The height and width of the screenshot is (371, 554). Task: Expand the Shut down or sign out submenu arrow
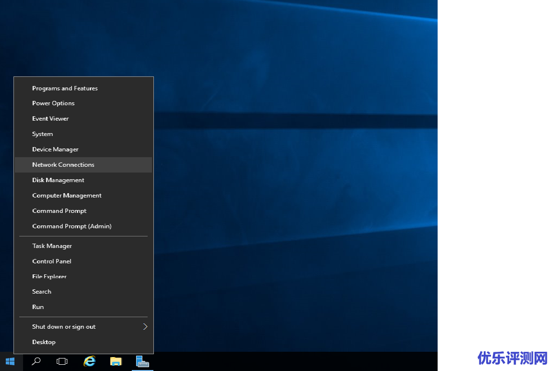click(145, 327)
